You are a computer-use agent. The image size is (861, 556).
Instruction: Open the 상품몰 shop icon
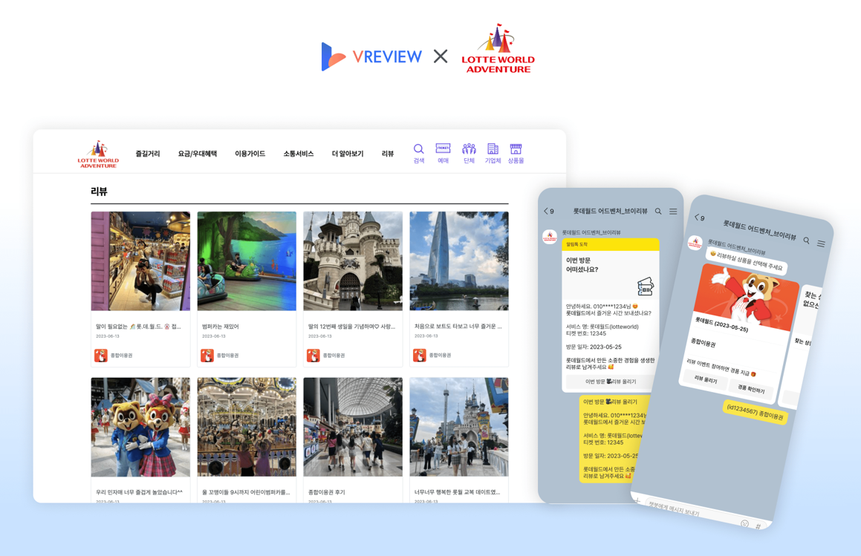[516, 154]
